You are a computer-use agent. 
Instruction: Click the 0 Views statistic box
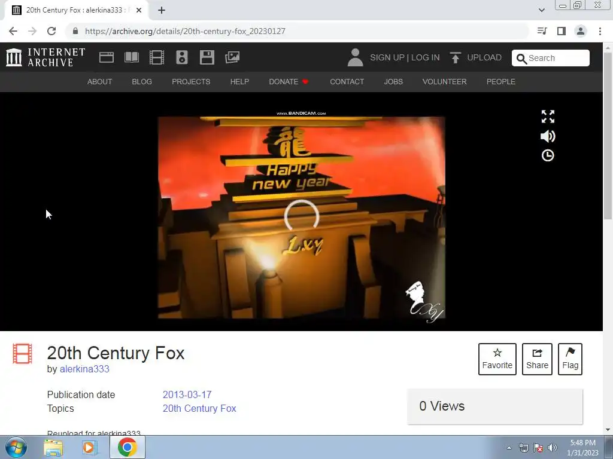click(495, 406)
